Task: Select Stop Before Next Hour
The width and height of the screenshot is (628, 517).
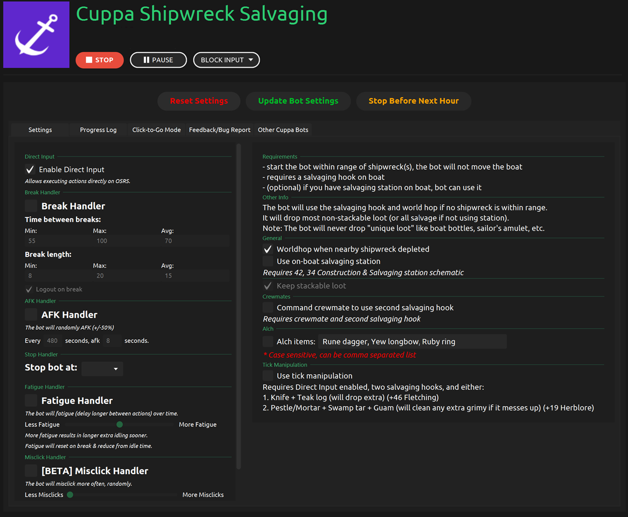Action: pyautogui.click(x=413, y=101)
